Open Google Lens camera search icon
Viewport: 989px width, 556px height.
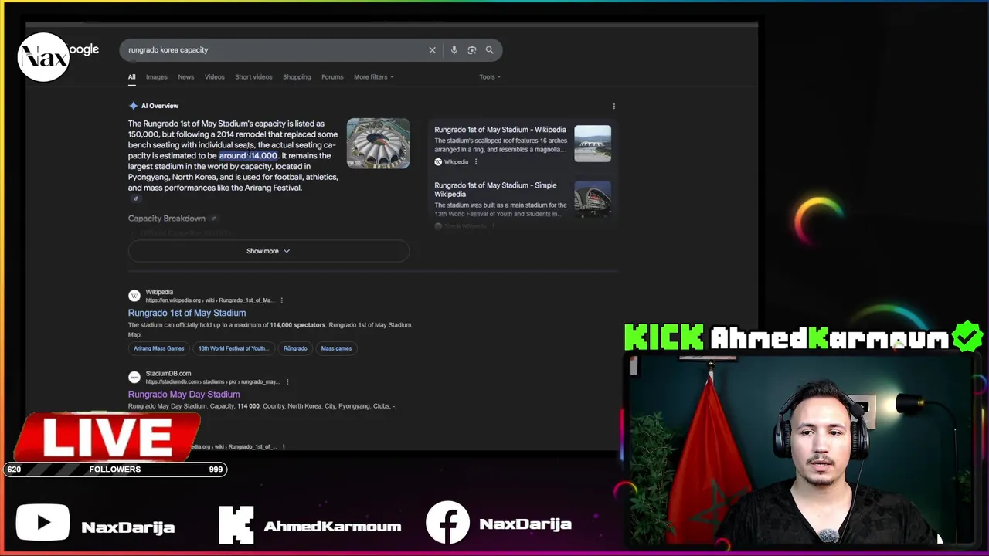point(471,50)
